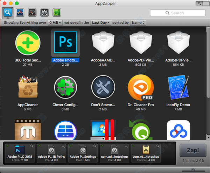Click the Search field
210x173 pixels.
pyautogui.click(x=178, y=13)
